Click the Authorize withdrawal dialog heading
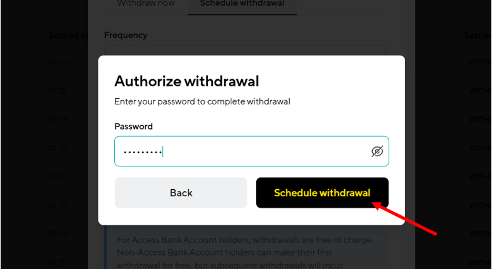Screen dimensions: 492x269 click(x=186, y=81)
